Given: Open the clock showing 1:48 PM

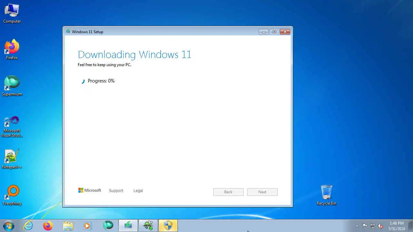Looking at the screenshot, I should (397, 226).
